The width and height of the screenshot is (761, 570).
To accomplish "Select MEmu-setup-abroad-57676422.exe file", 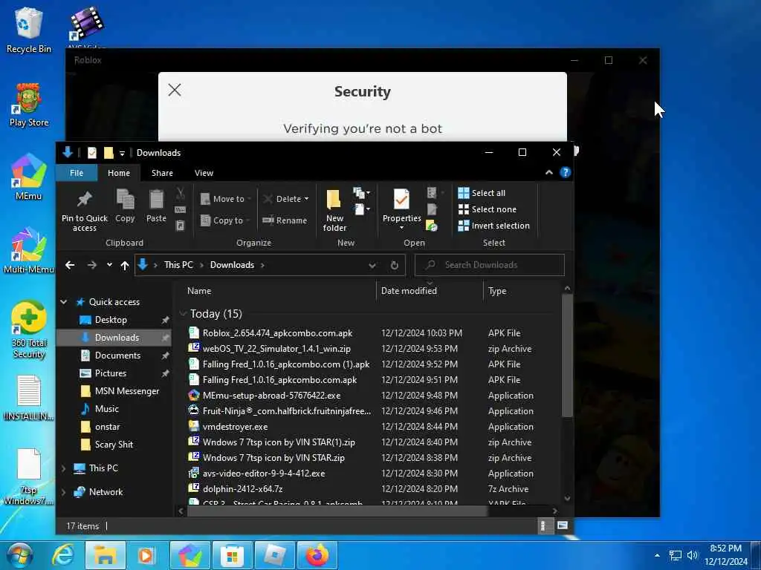I will (271, 396).
